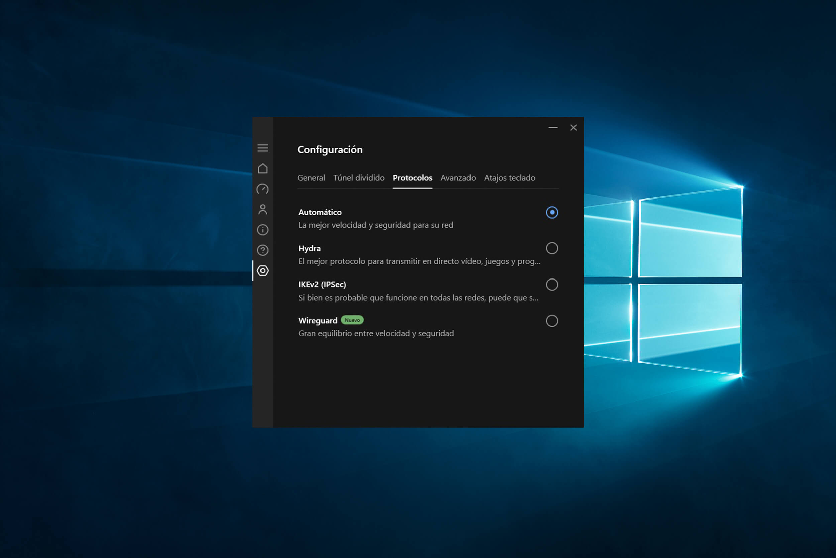
Task: Click the IKEv2 (IPSec) protocol title
Action: tap(322, 284)
